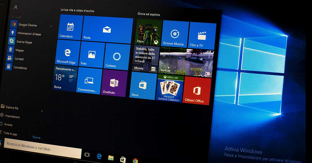312x163 pixels.
Task: Launch Microsoft Edge tile
Action: [68, 53]
